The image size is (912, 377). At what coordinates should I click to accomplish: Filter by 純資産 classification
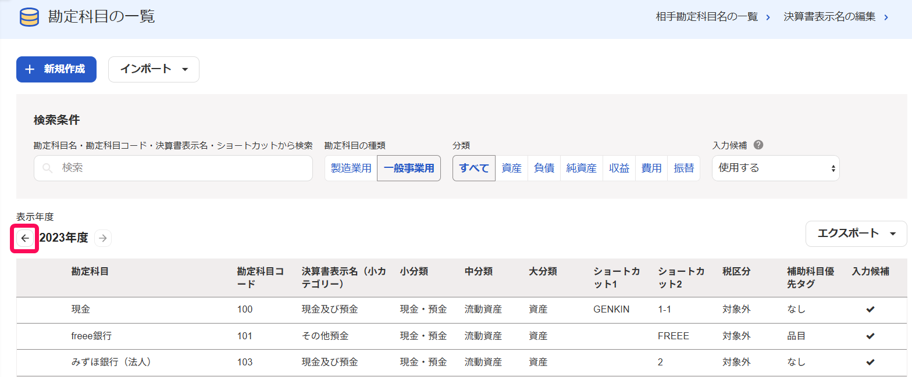coord(582,168)
